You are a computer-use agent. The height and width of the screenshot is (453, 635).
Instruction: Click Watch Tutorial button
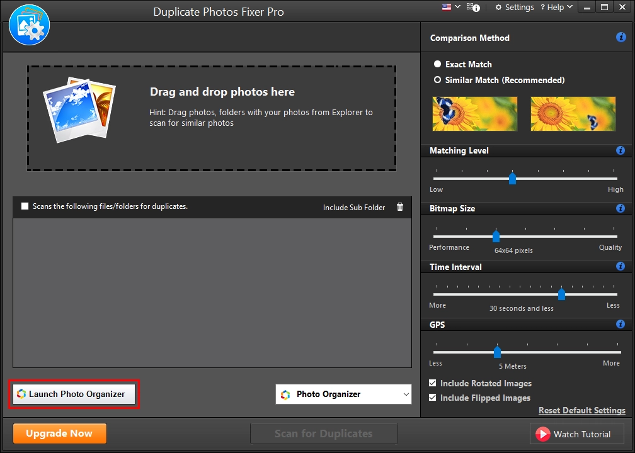[x=576, y=434]
